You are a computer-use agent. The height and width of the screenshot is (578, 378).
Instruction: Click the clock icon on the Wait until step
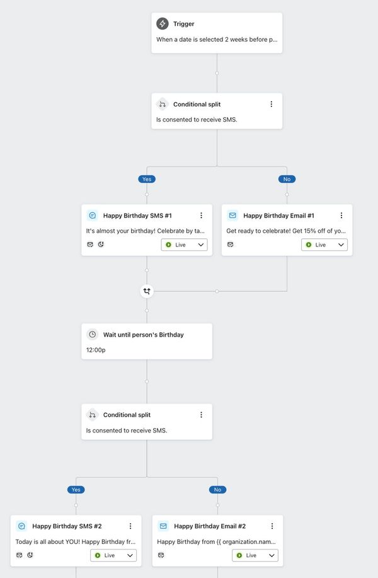92,335
